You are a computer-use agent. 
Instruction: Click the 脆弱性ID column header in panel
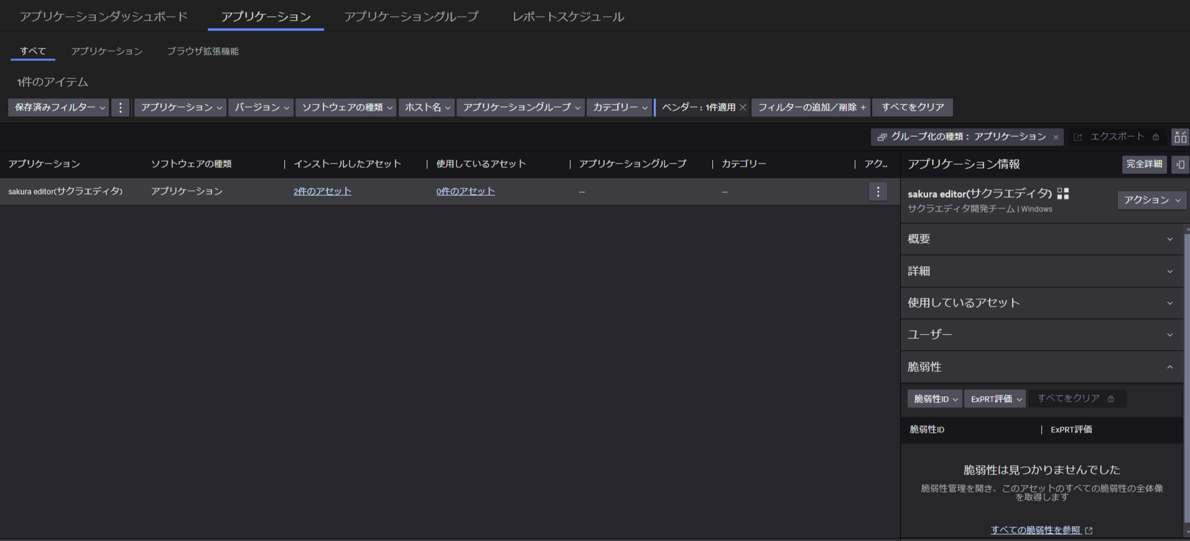pyautogui.click(x=927, y=430)
